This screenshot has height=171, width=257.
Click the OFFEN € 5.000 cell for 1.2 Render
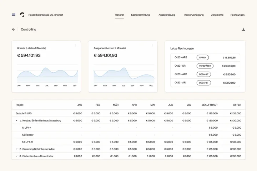coord(237,135)
